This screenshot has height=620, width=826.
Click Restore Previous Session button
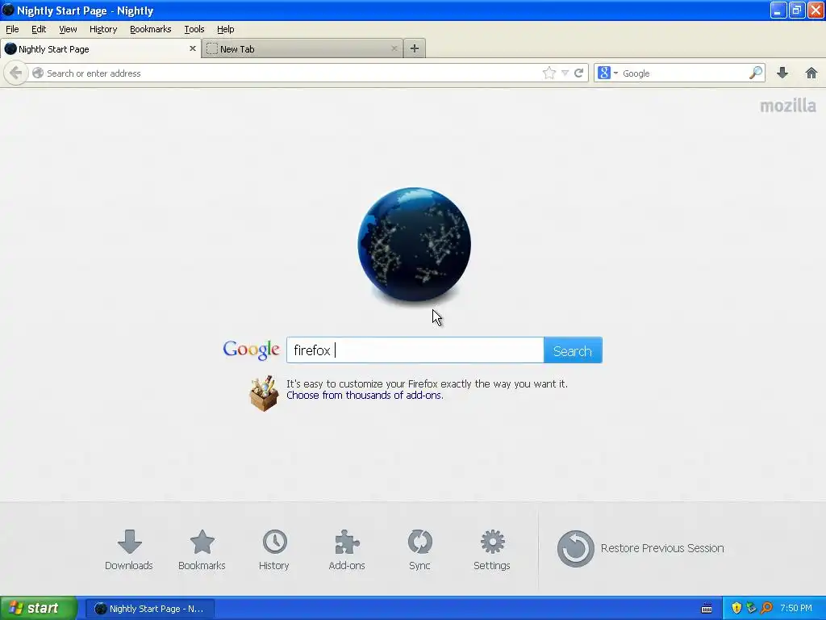(640, 548)
